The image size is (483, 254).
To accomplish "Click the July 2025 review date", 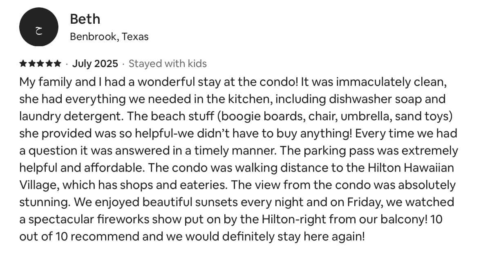I will click(x=95, y=64).
